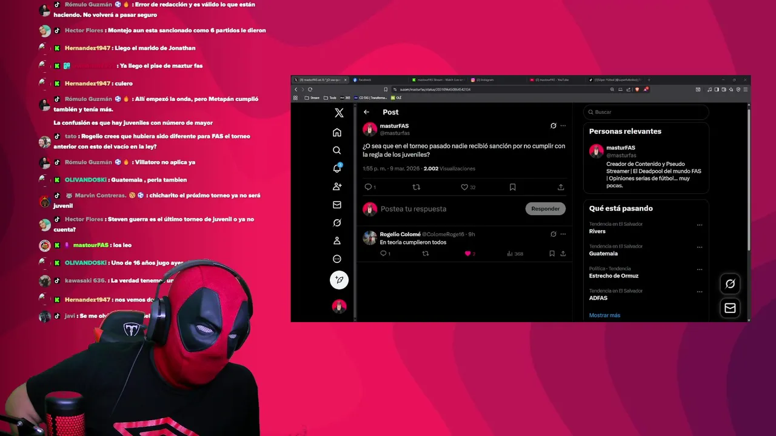Open masturFAS under Personas relevantes
776x436 pixels.
pyautogui.click(x=621, y=148)
